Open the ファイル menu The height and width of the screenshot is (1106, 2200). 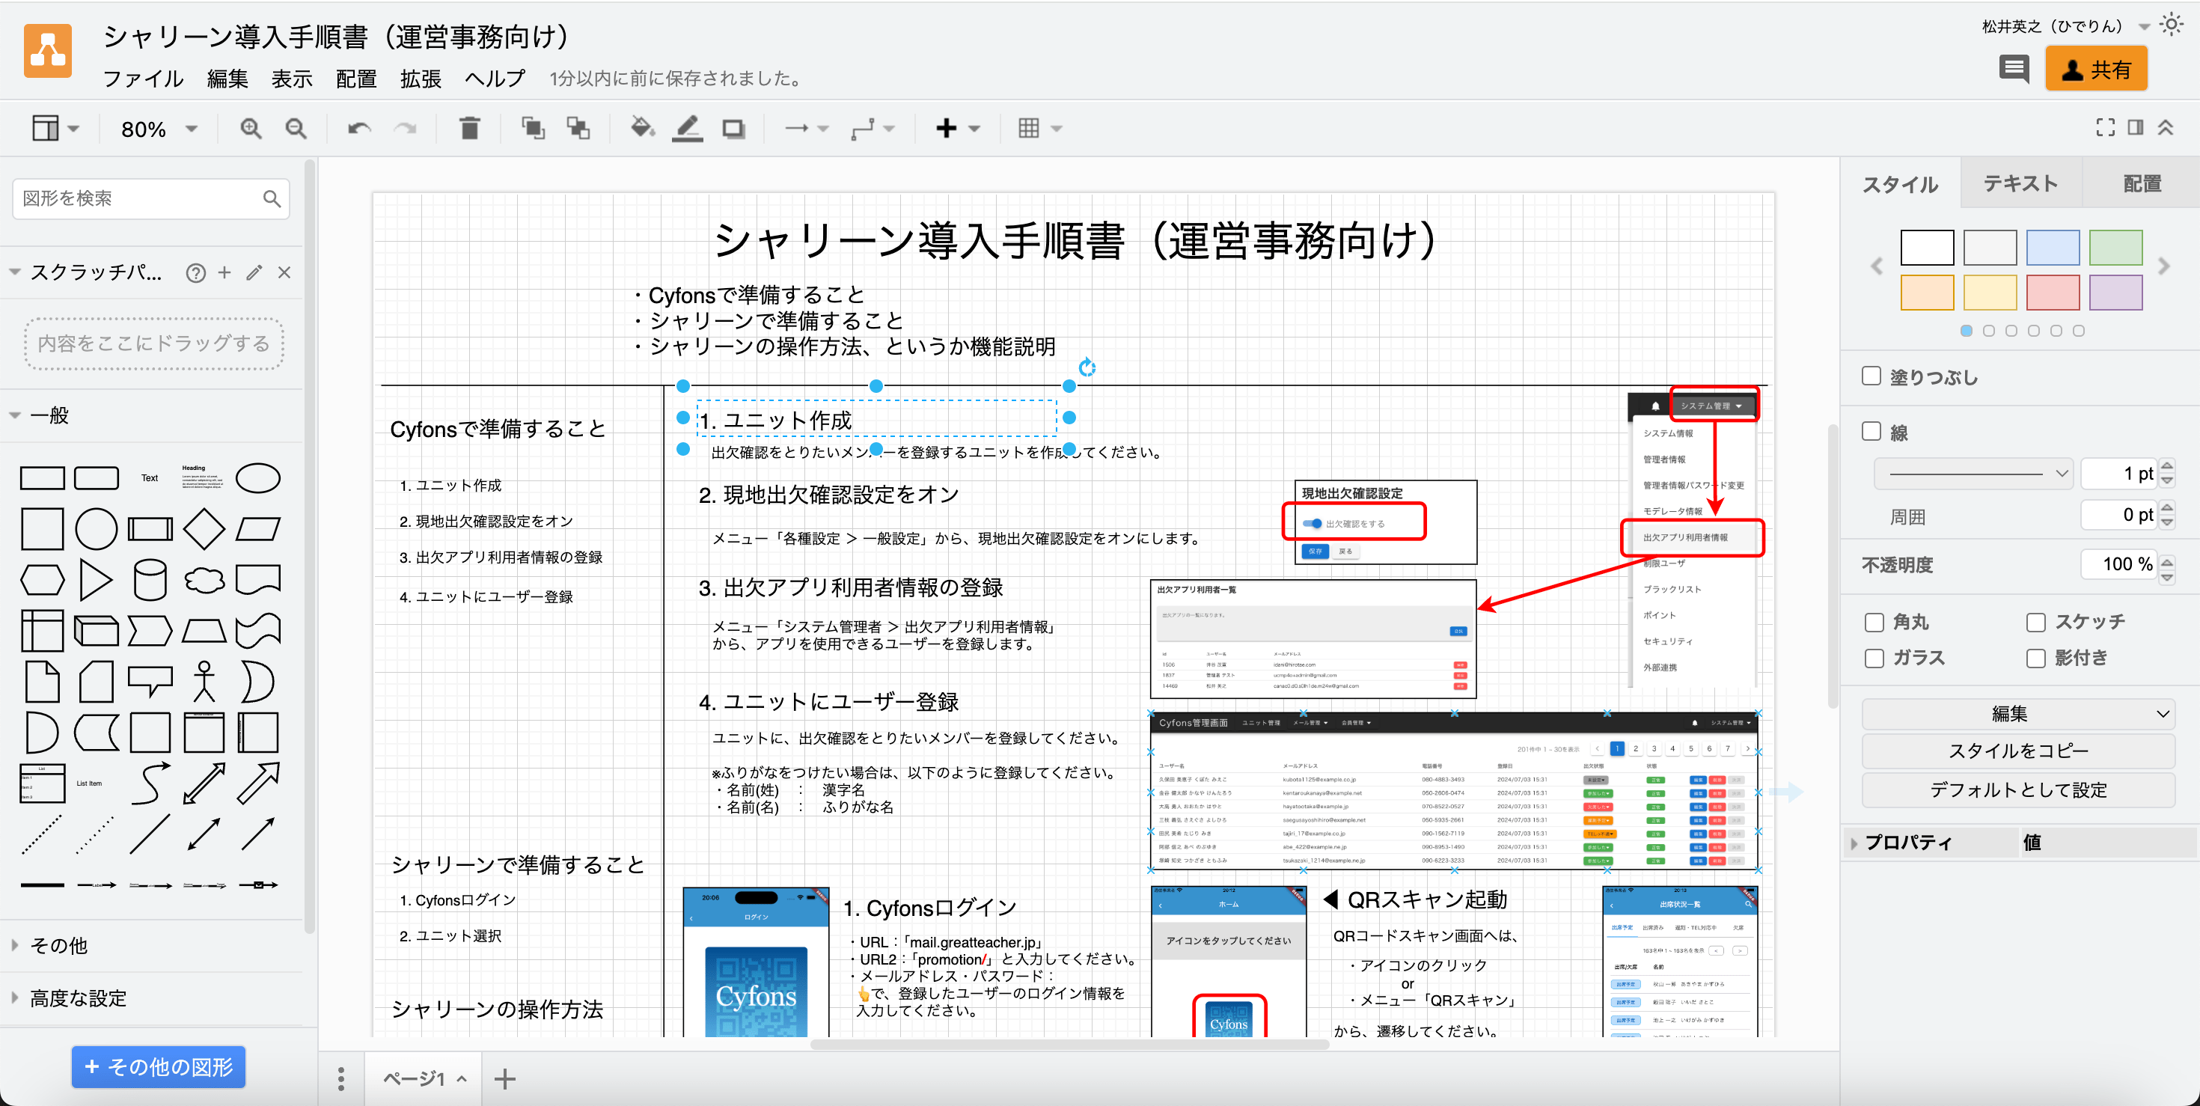click(x=143, y=79)
